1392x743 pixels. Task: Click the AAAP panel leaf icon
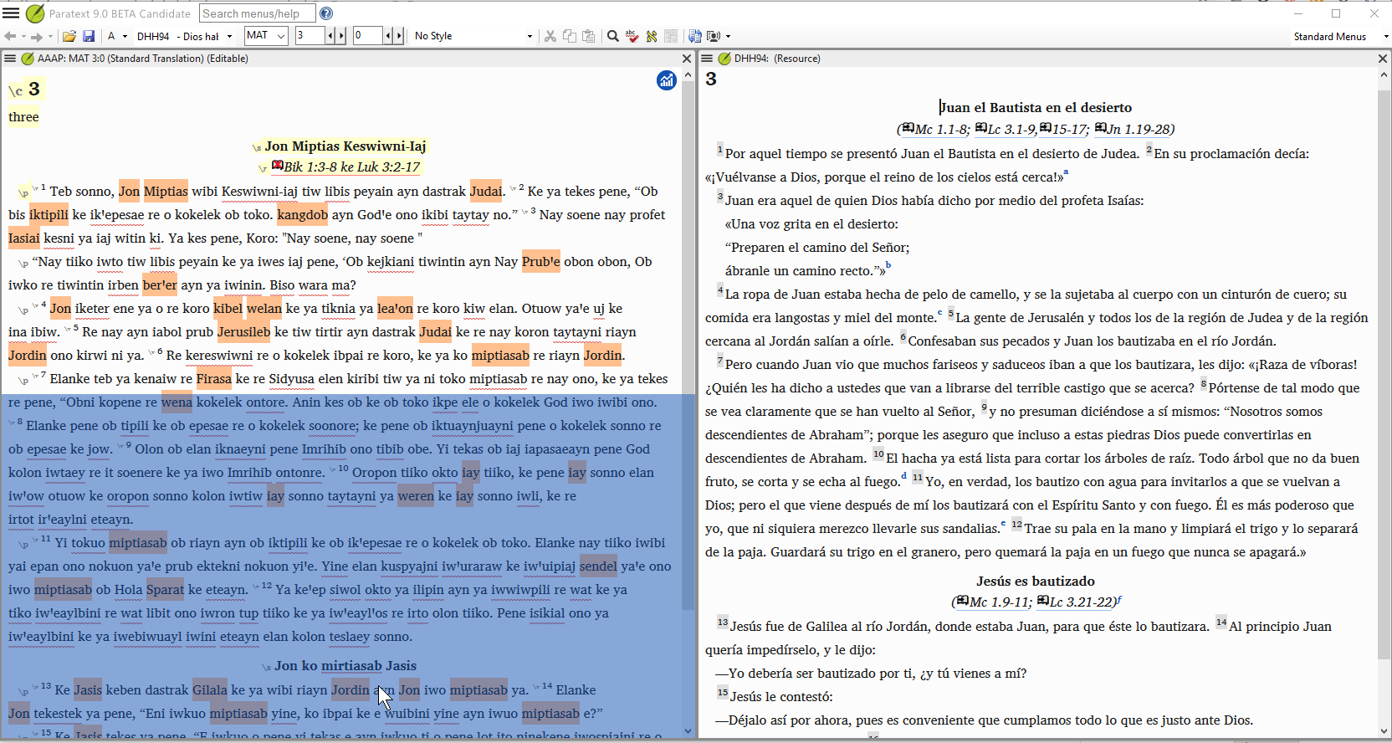pyautogui.click(x=28, y=59)
